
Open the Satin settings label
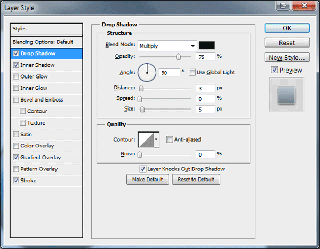(26, 134)
